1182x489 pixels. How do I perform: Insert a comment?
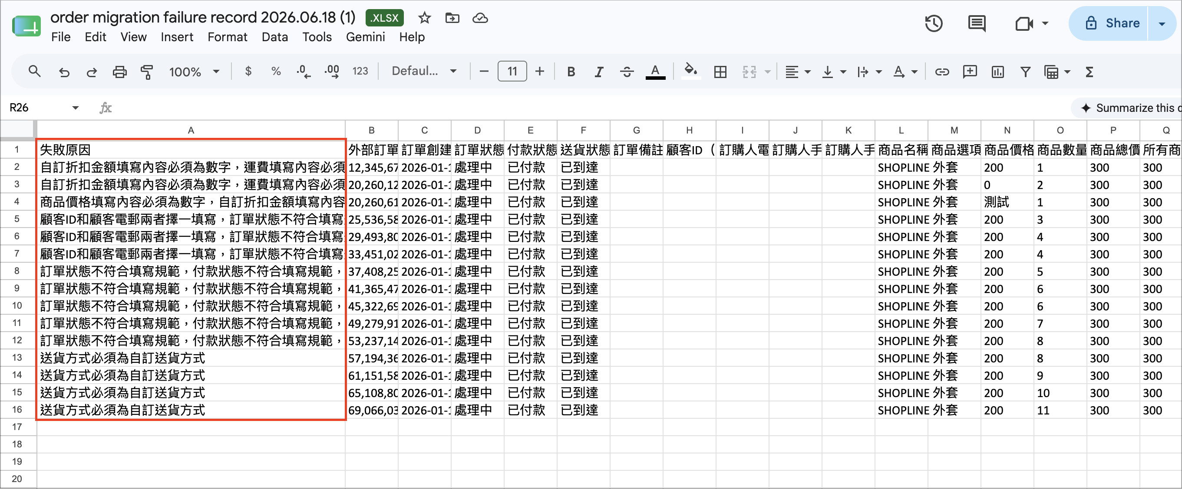tap(970, 72)
